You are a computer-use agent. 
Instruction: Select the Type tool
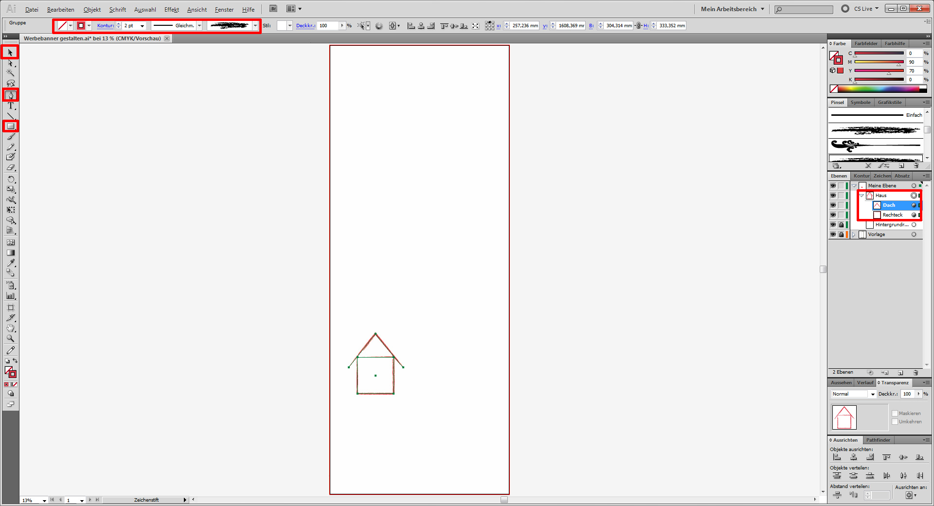coord(11,106)
